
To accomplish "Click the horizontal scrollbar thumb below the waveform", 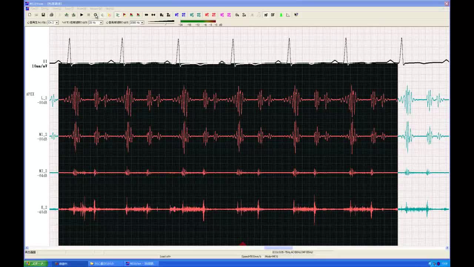I will pos(278,248).
